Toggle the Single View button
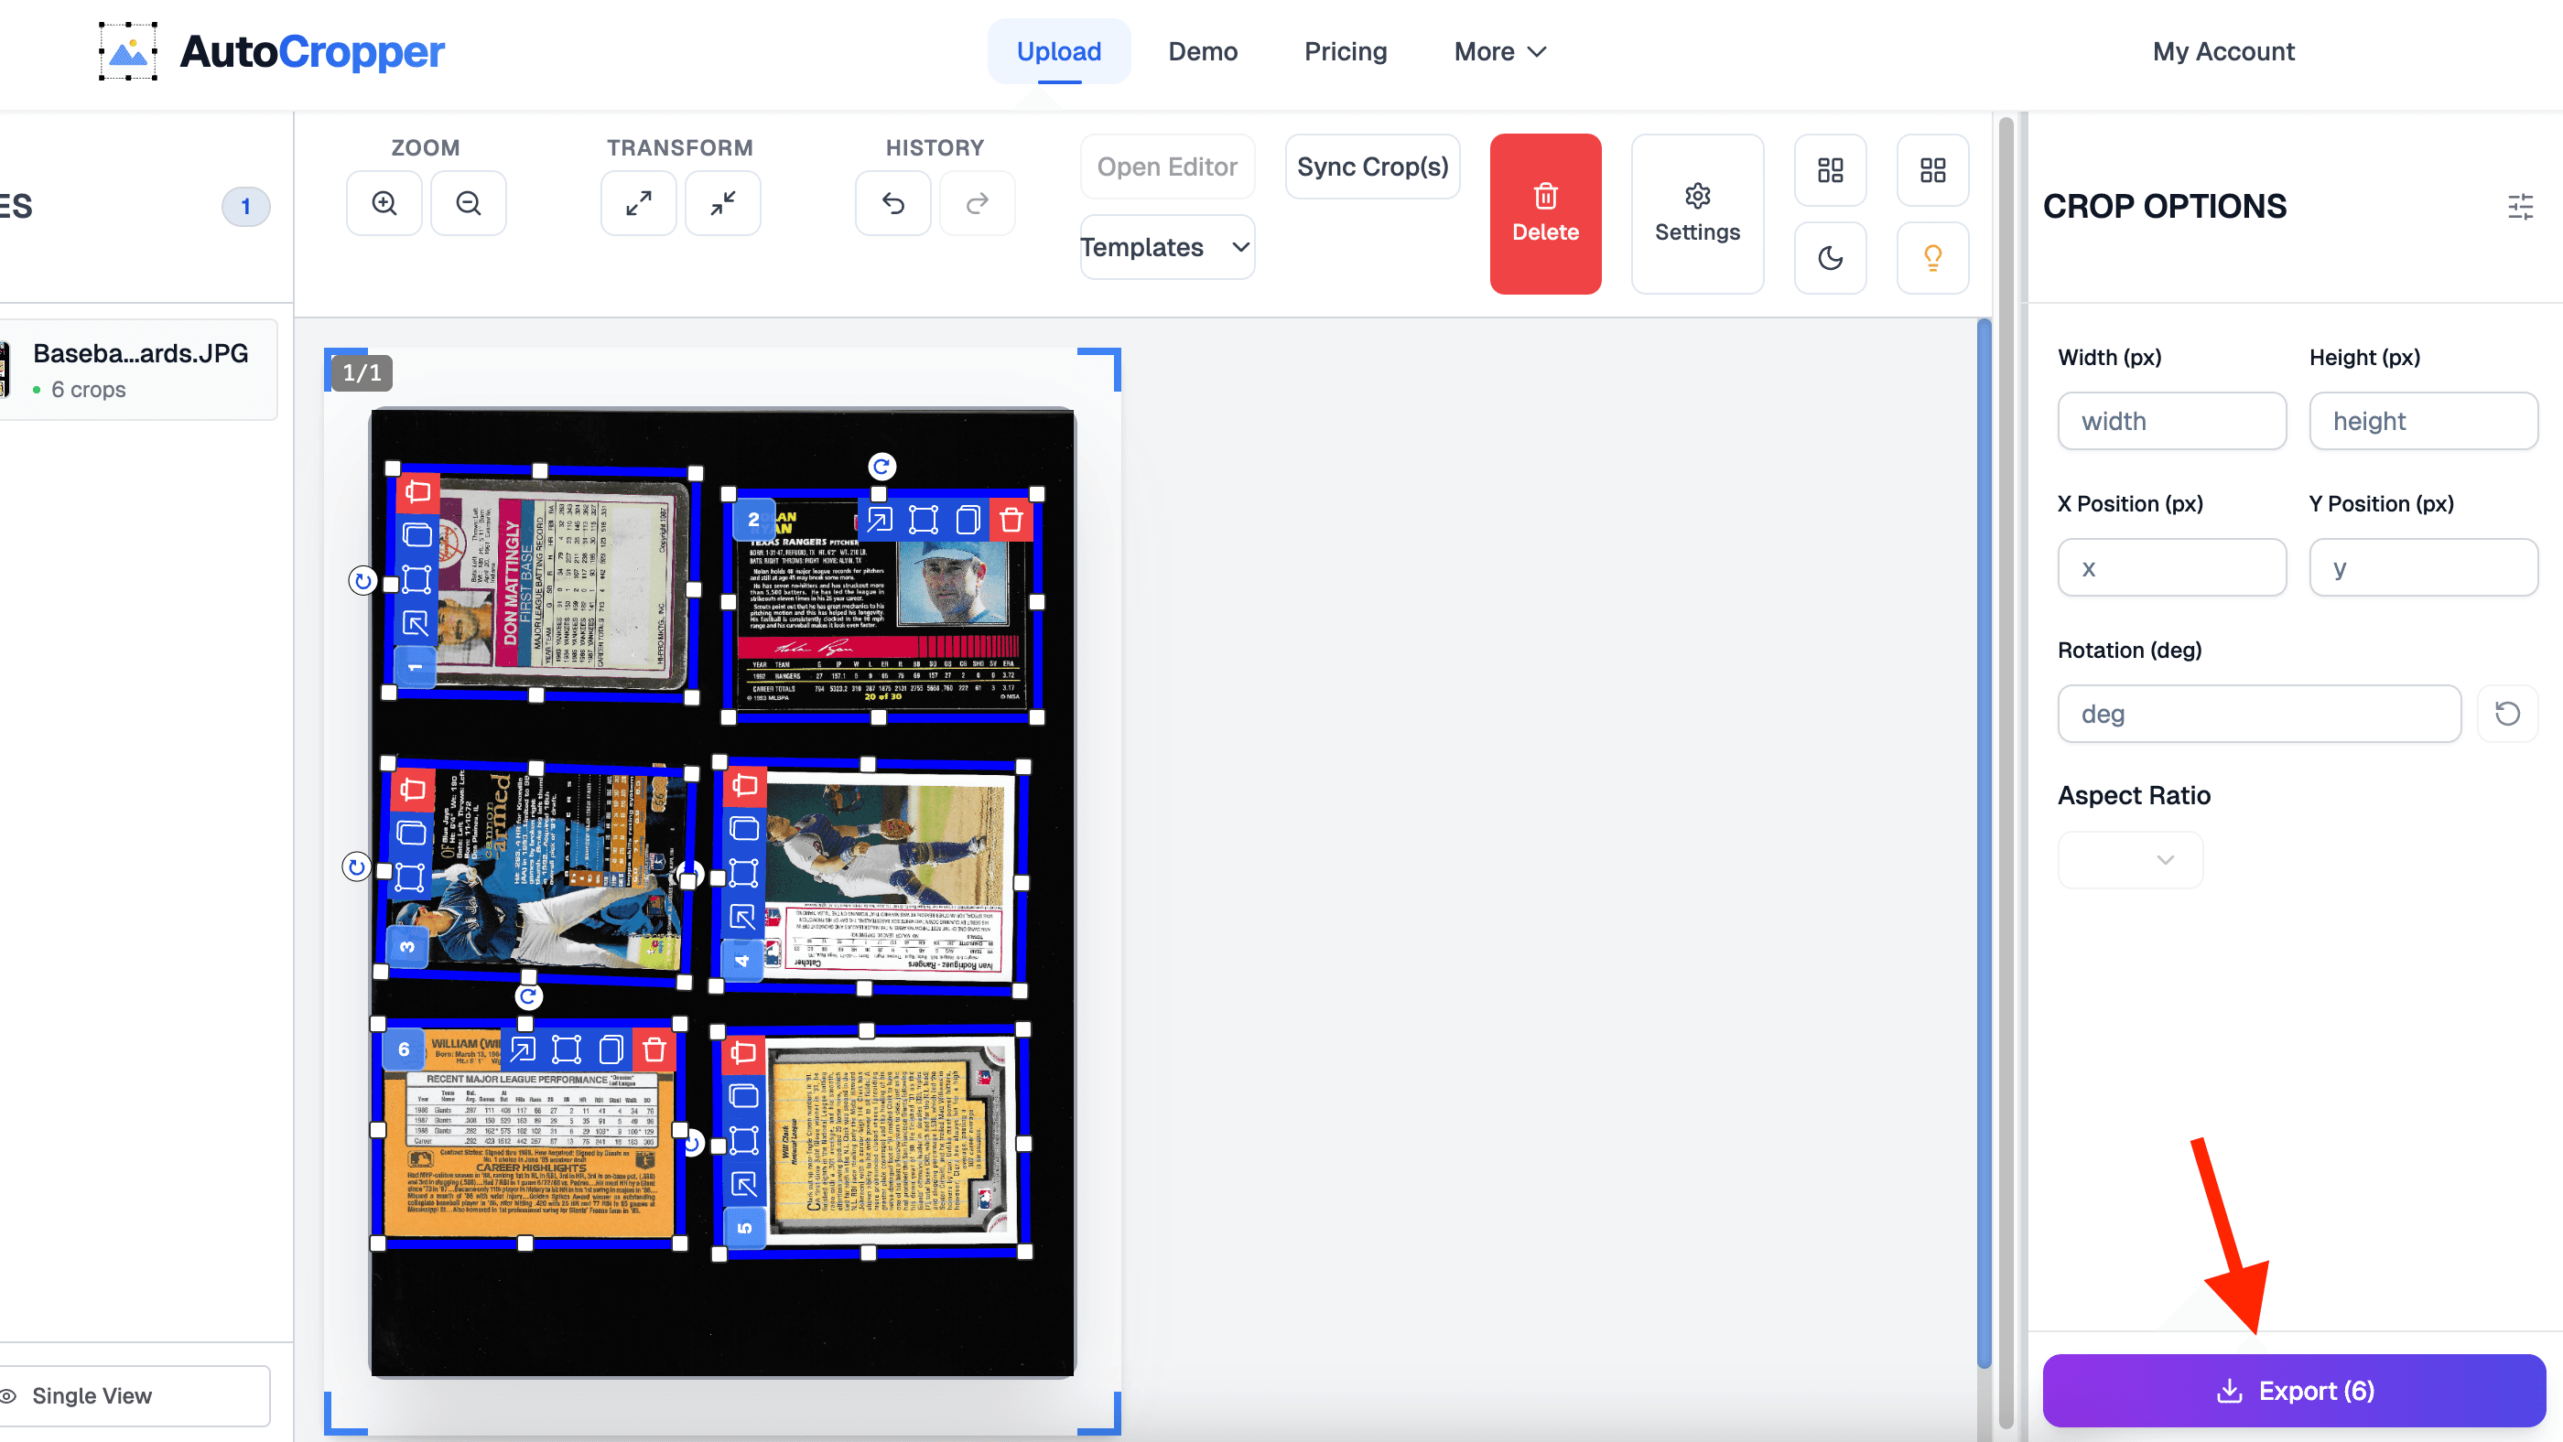The width and height of the screenshot is (2563, 1442). tap(135, 1395)
